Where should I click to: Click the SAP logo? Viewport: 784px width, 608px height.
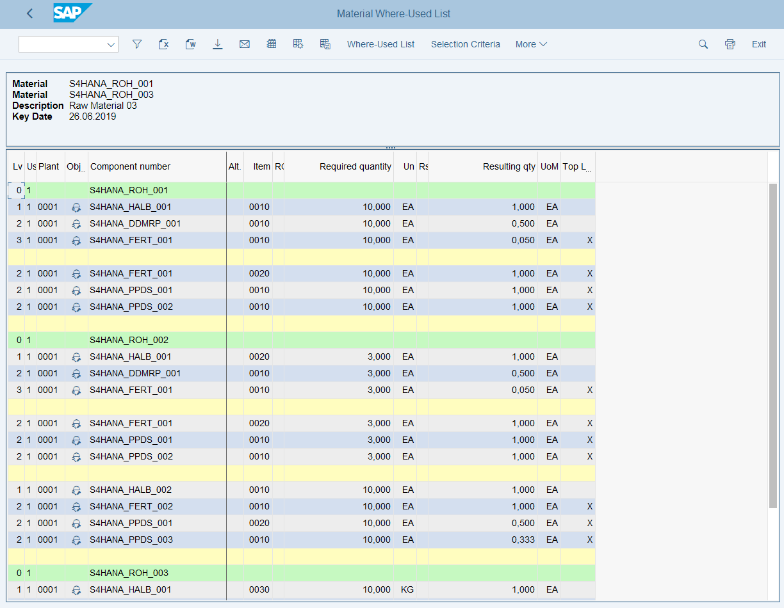pyautogui.click(x=72, y=13)
